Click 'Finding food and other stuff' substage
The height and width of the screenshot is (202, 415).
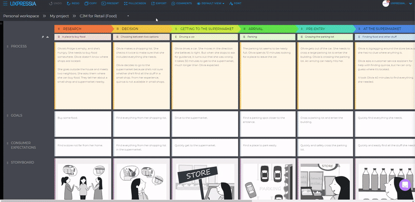point(385,37)
